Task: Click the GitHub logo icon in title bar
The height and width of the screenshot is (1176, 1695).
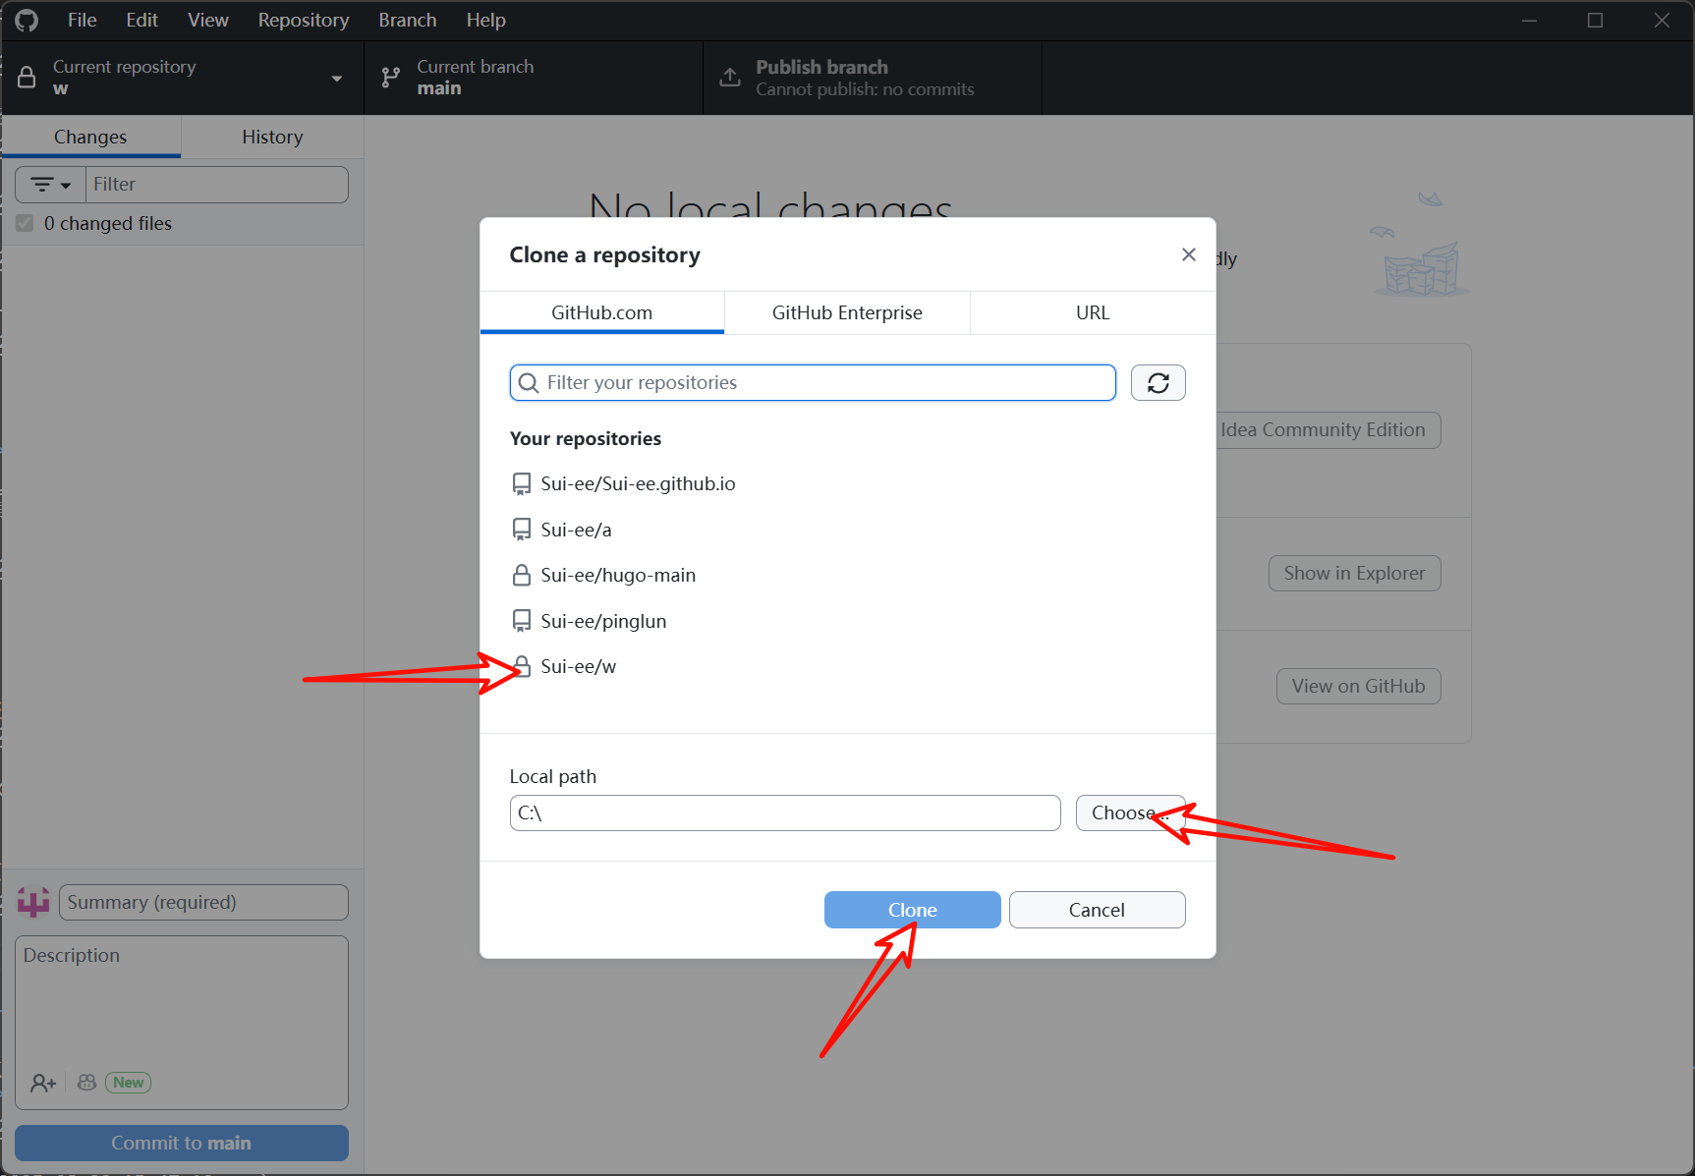Action: pos(27,20)
